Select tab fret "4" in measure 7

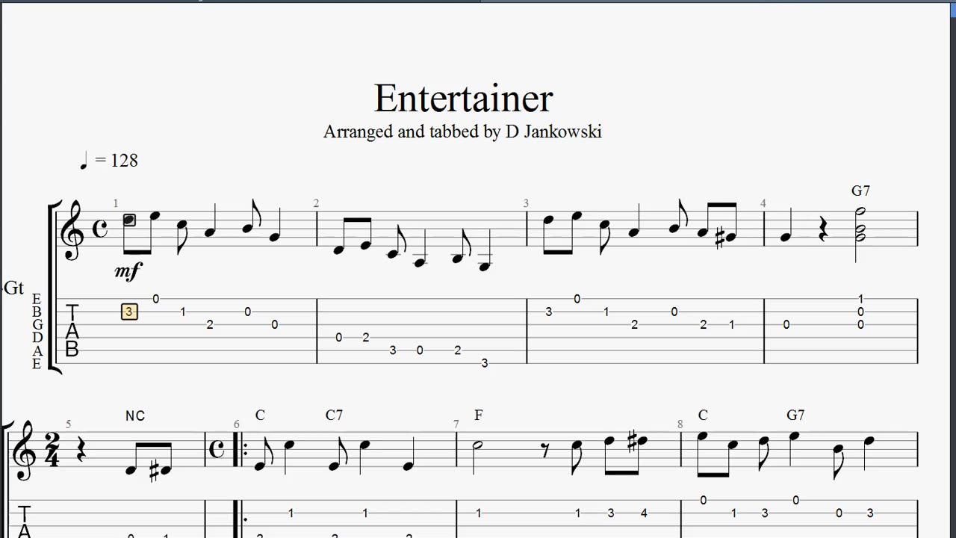pos(644,513)
